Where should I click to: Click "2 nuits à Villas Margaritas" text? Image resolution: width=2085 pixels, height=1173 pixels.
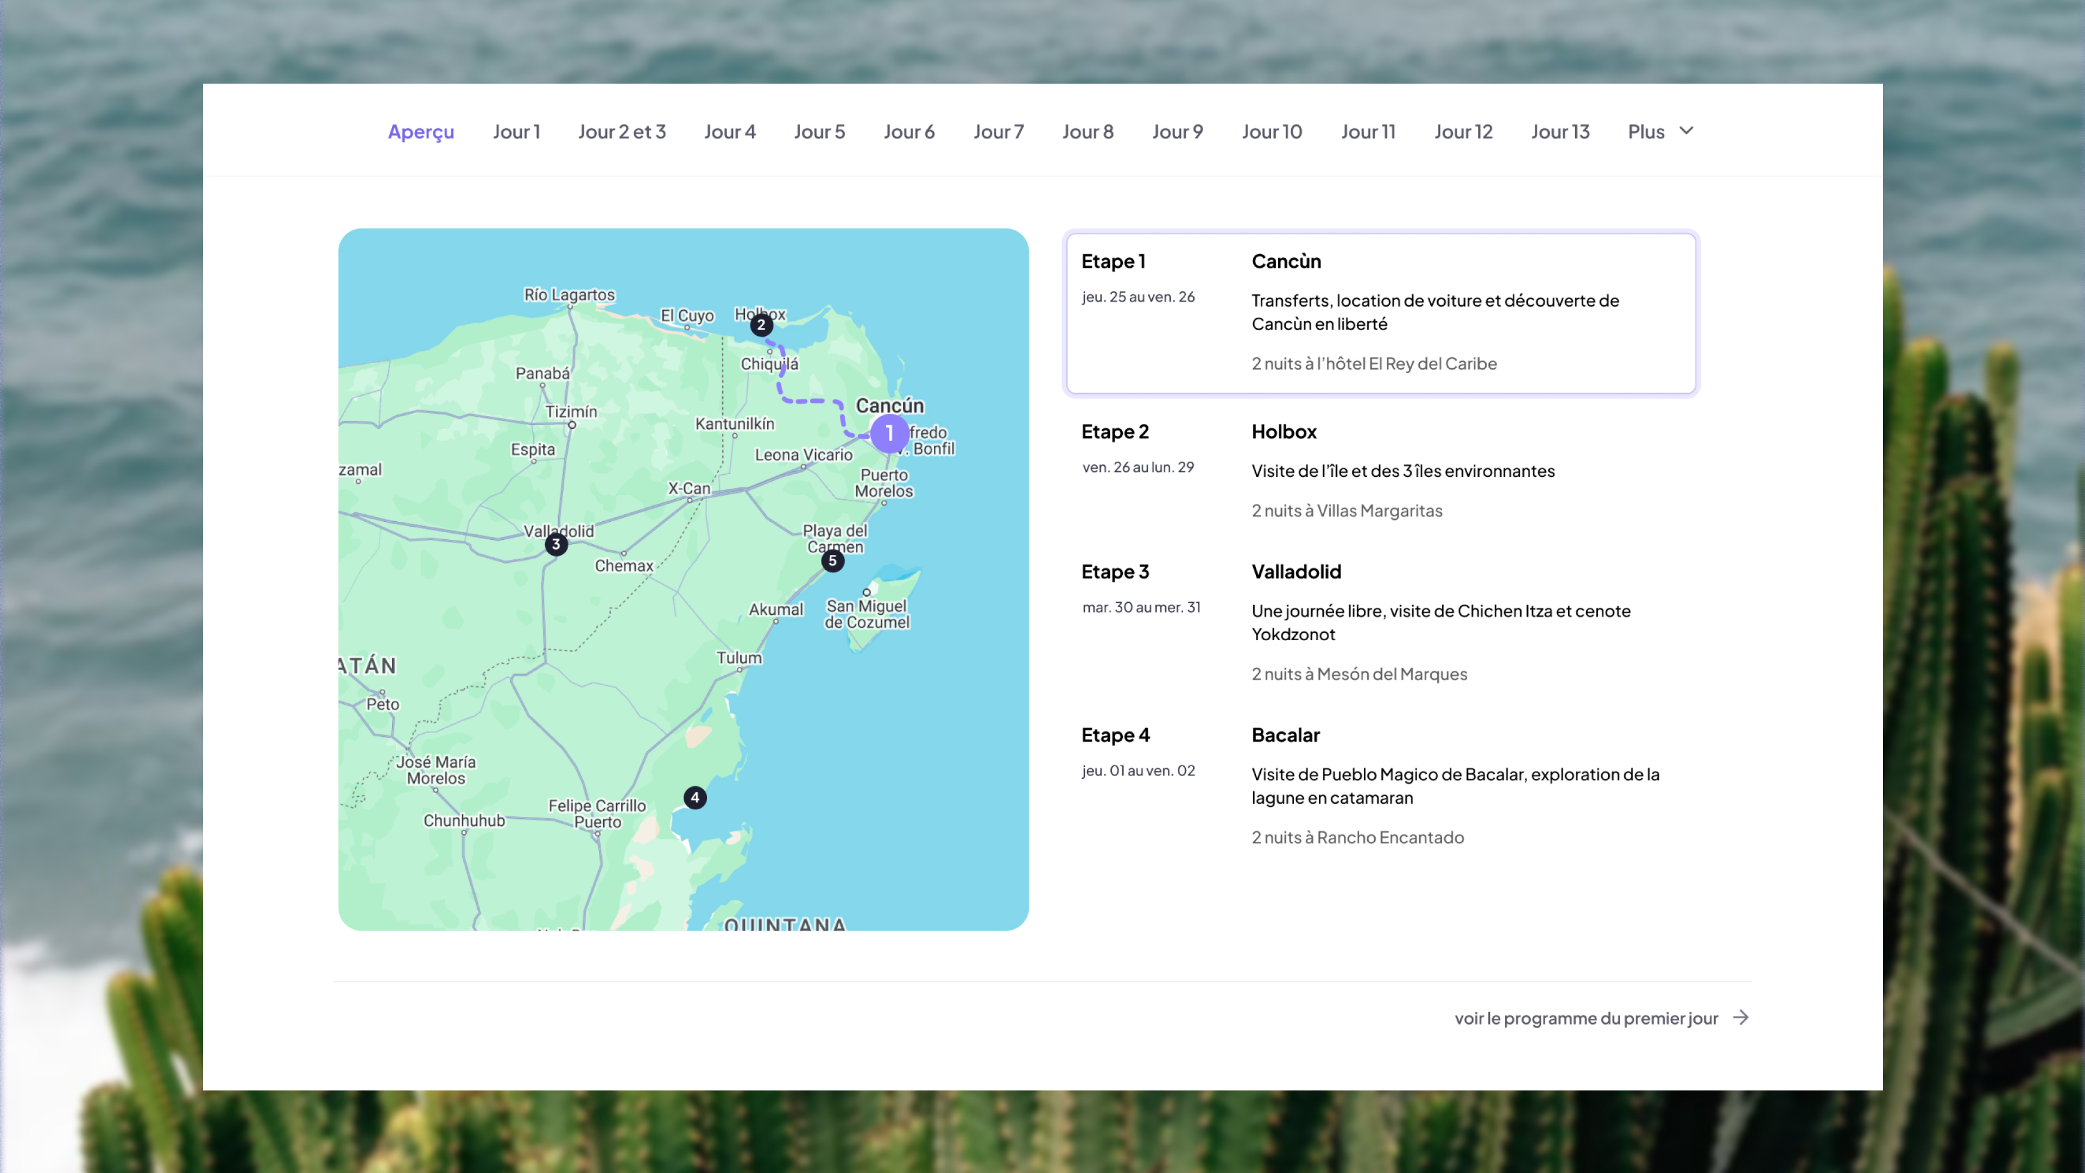[x=1347, y=511]
